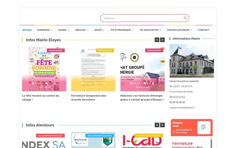Click the Infos Mairie Eloyes heading

point(43,40)
